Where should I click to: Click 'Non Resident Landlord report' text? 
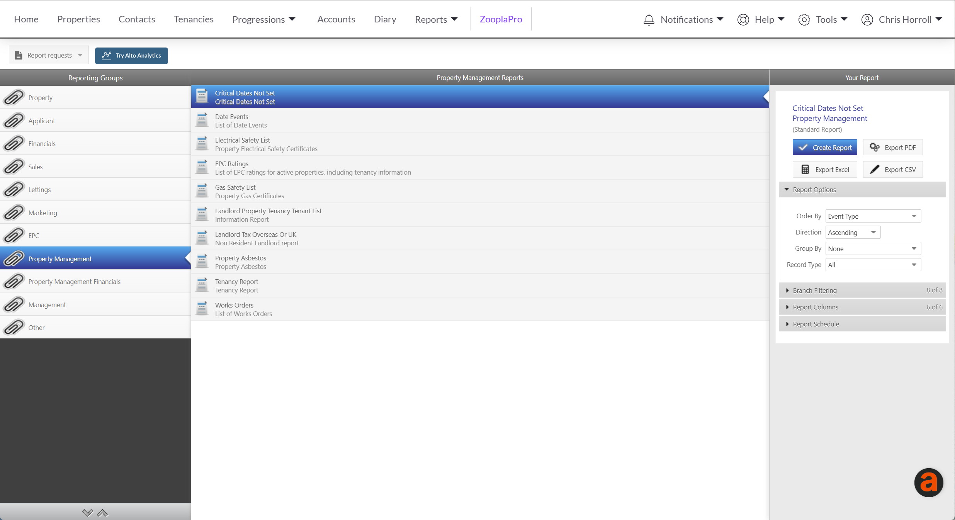[257, 243]
